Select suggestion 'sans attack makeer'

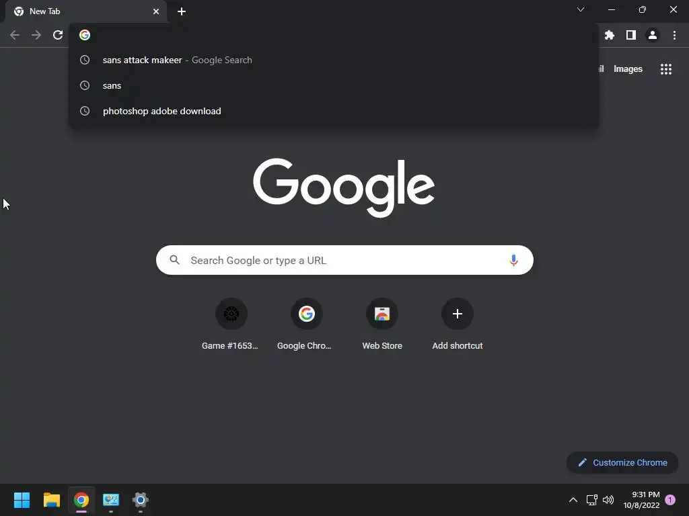point(334,60)
